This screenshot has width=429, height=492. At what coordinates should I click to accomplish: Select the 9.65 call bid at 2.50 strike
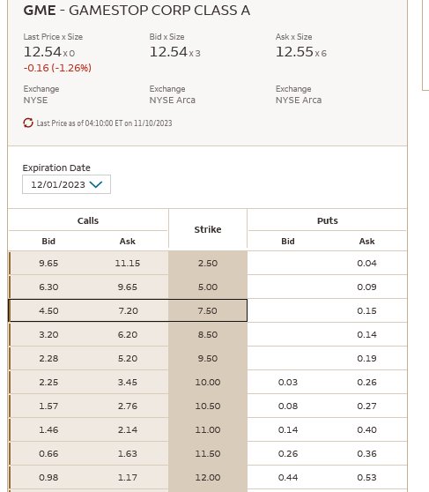[x=48, y=264]
